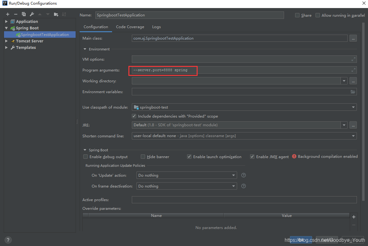Browse working directory with the ellipsis button

pos(353,81)
